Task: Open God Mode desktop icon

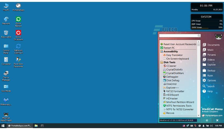Action: (6, 88)
